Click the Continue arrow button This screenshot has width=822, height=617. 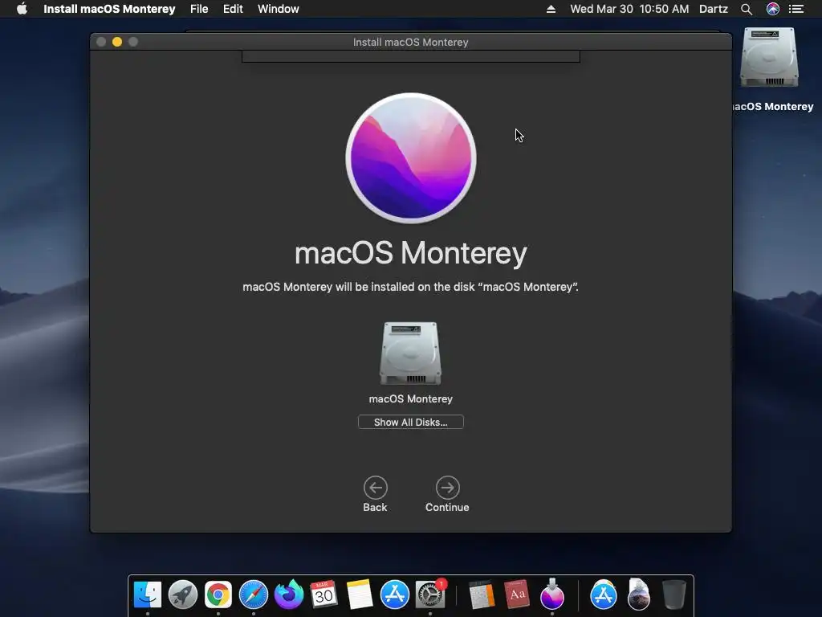(447, 488)
